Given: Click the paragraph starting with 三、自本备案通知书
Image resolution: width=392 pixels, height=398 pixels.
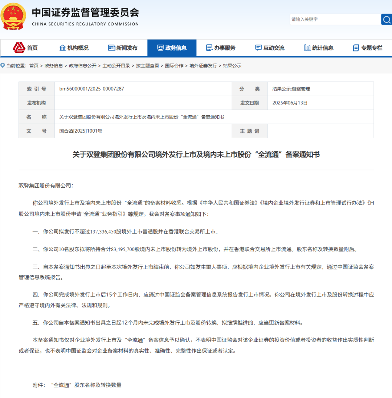Looking at the screenshot, I should [x=196, y=272].
